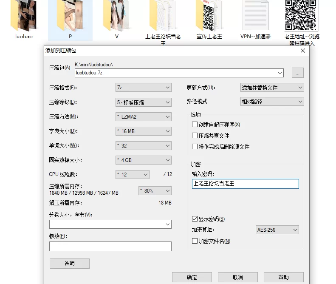
Task: Click the 输入密码 text field
Action: (246, 184)
